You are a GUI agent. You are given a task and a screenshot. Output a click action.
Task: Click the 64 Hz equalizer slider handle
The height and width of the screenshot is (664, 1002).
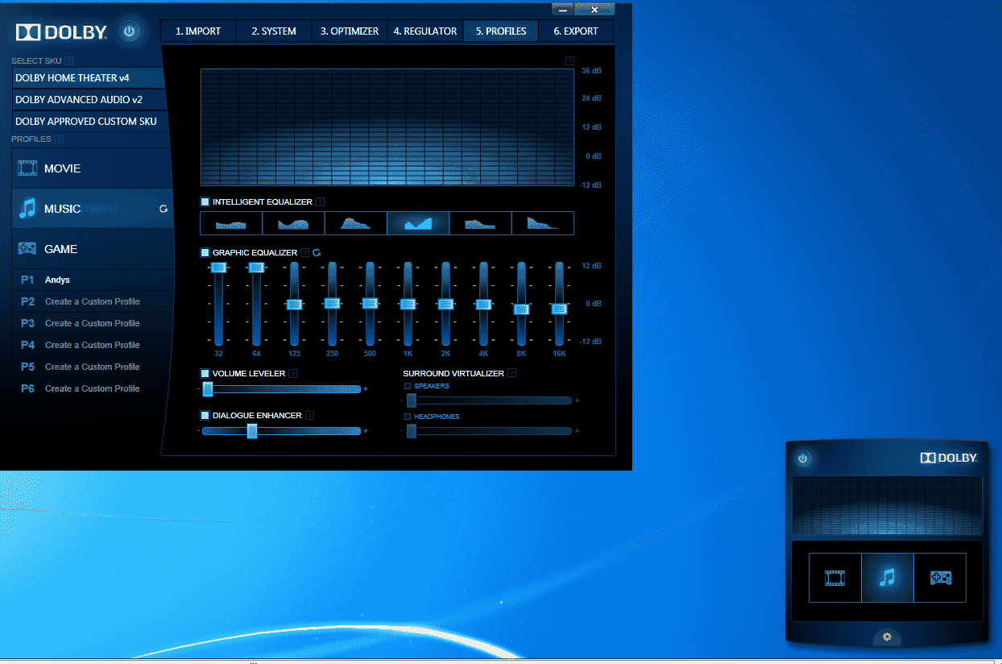(256, 267)
